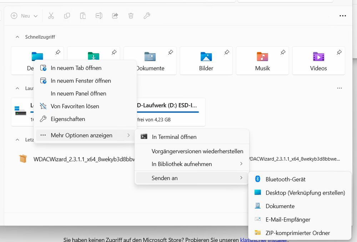357x242 pixels.
Task: Select In neuem Panel öffnen
Action: (x=85, y=94)
